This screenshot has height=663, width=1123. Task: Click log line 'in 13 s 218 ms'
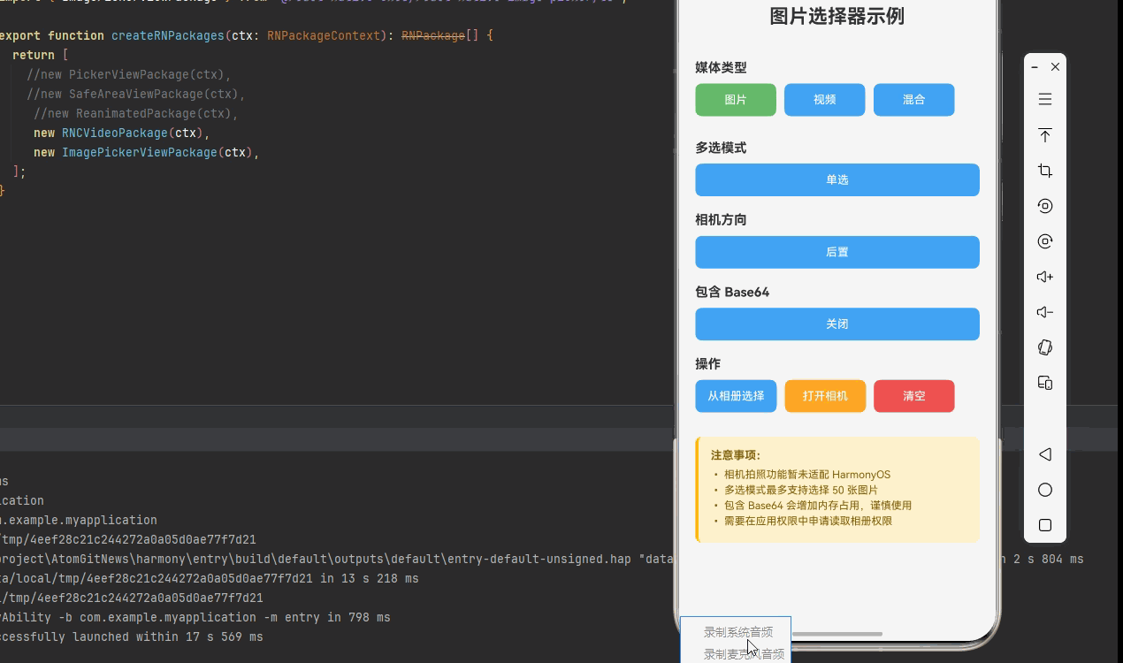click(210, 578)
